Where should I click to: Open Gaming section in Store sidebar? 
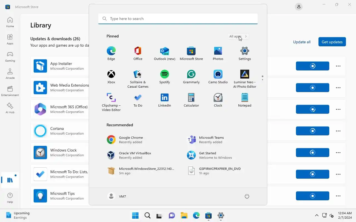[10, 57]
